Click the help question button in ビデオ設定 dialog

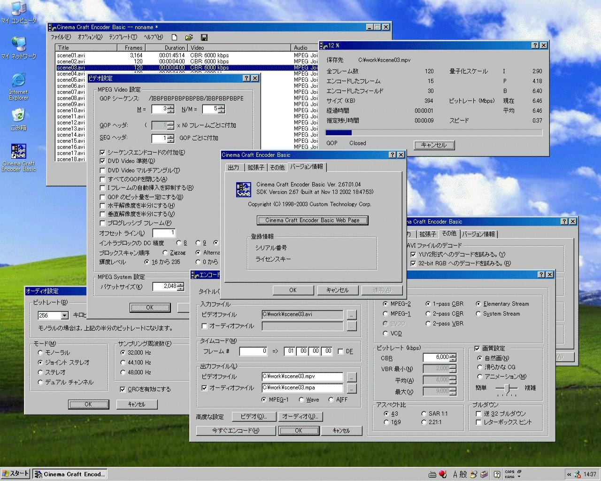click(x=247, y=78)
